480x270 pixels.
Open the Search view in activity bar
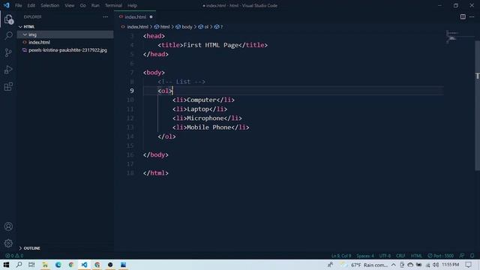(x=8, y=36)
